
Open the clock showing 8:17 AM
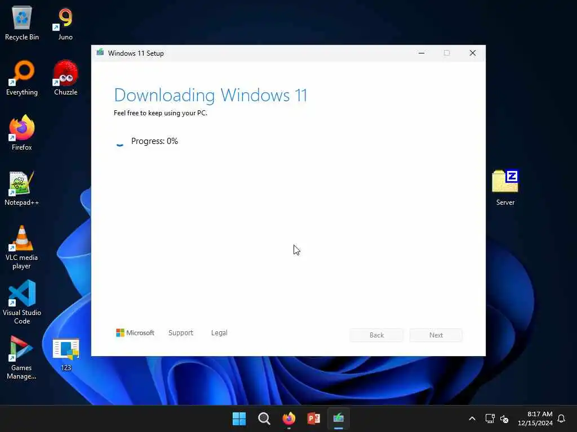point(535,418)
